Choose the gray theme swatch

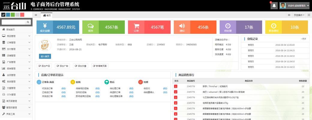17,15
